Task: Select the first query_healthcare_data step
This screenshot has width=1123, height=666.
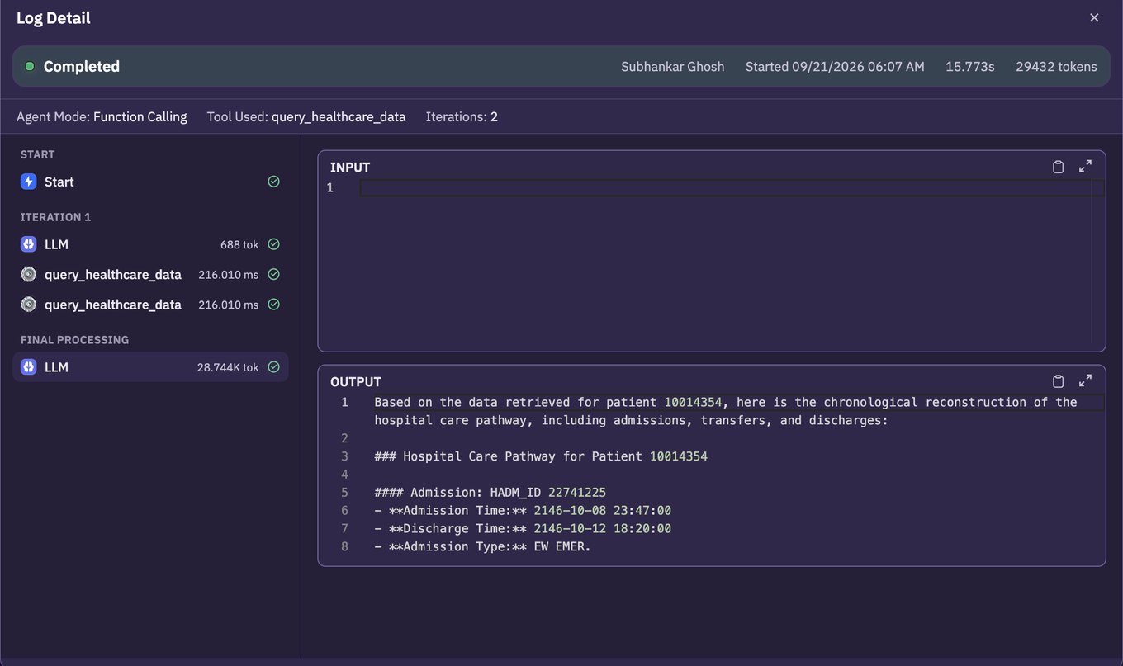Action: [x=150, y=274]
